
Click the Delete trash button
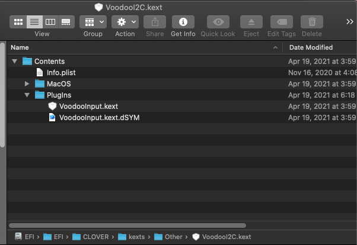312,22
